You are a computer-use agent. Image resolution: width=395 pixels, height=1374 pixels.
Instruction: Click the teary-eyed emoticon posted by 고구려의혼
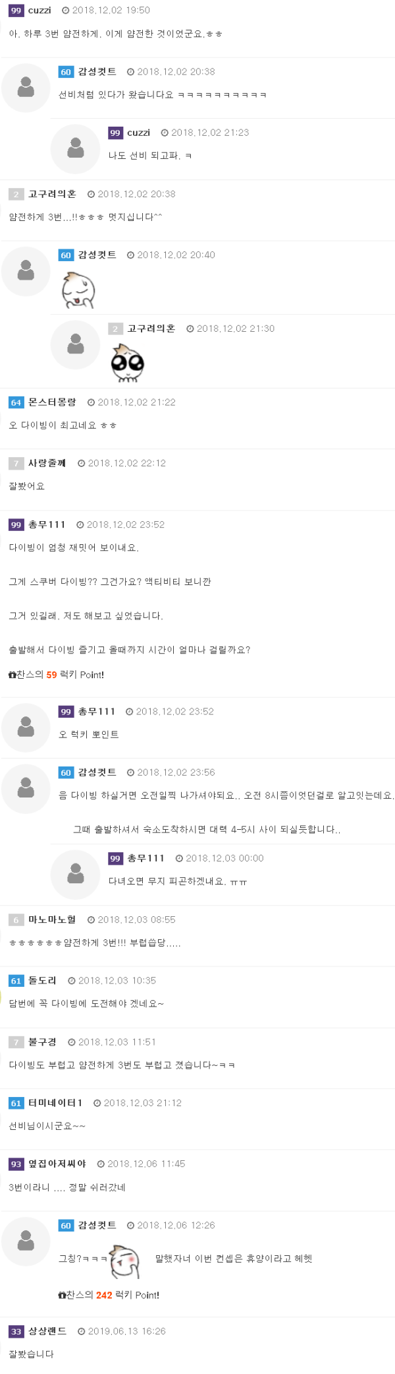[127, 363]
